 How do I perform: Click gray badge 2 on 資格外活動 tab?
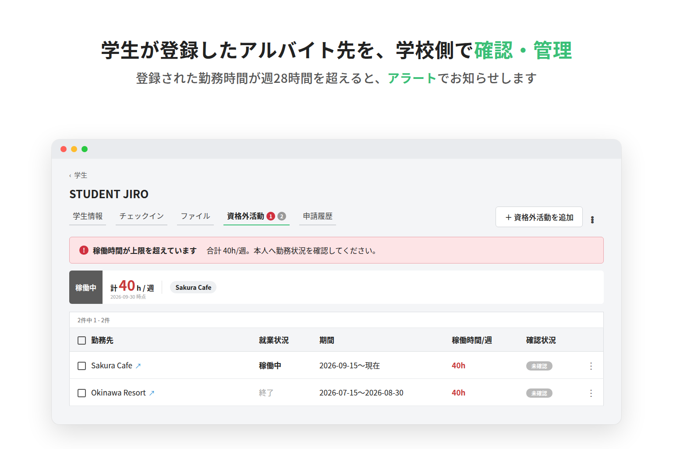click(x=282, y=216)
